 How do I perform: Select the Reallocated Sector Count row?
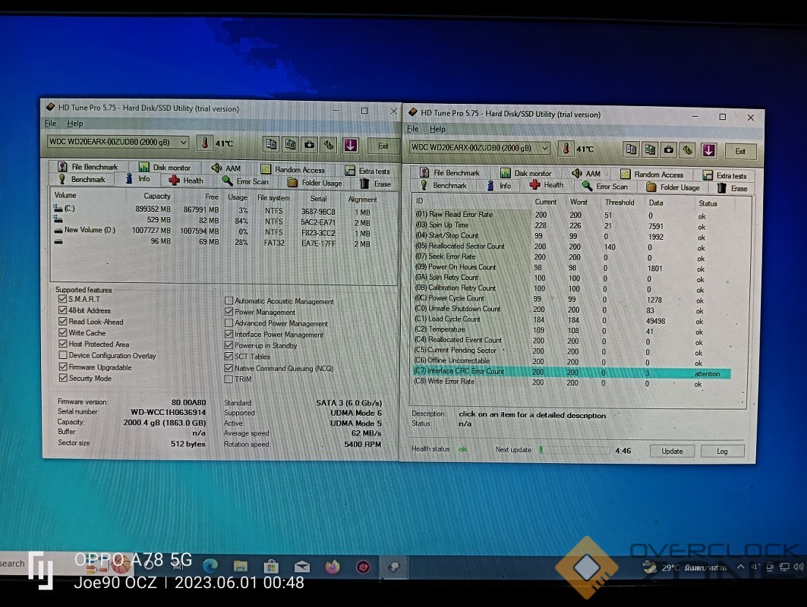pyautogui.click(x=572, y=247)
